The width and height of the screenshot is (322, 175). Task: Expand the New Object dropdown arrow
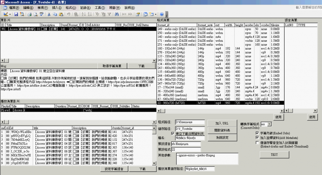click(x=156, y=14)
